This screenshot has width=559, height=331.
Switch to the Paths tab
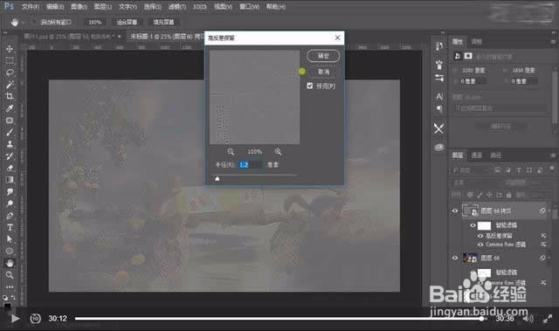495,155
